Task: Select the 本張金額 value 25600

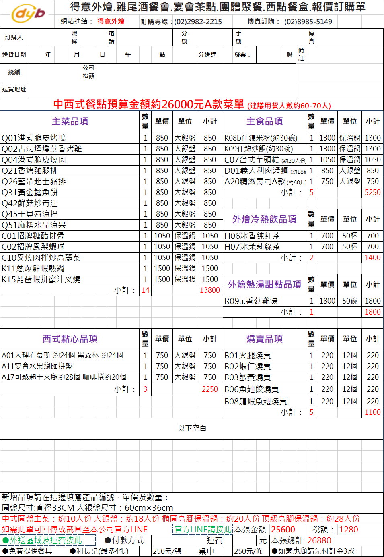Action: point(283,529)
